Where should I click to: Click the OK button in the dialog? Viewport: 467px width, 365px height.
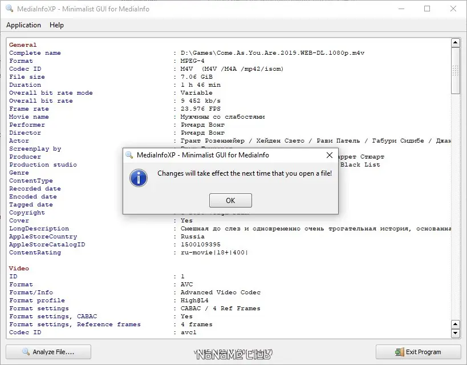click(x=230, y=201)
